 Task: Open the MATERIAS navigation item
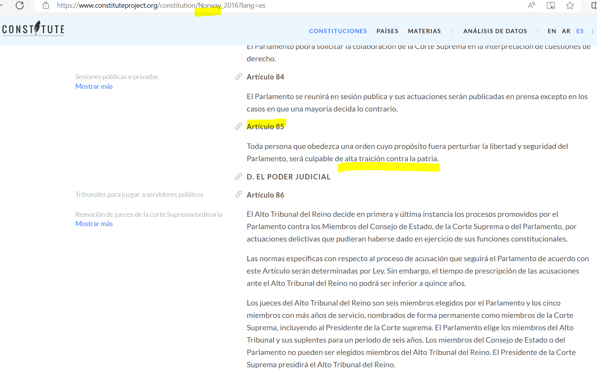[424, 31]
